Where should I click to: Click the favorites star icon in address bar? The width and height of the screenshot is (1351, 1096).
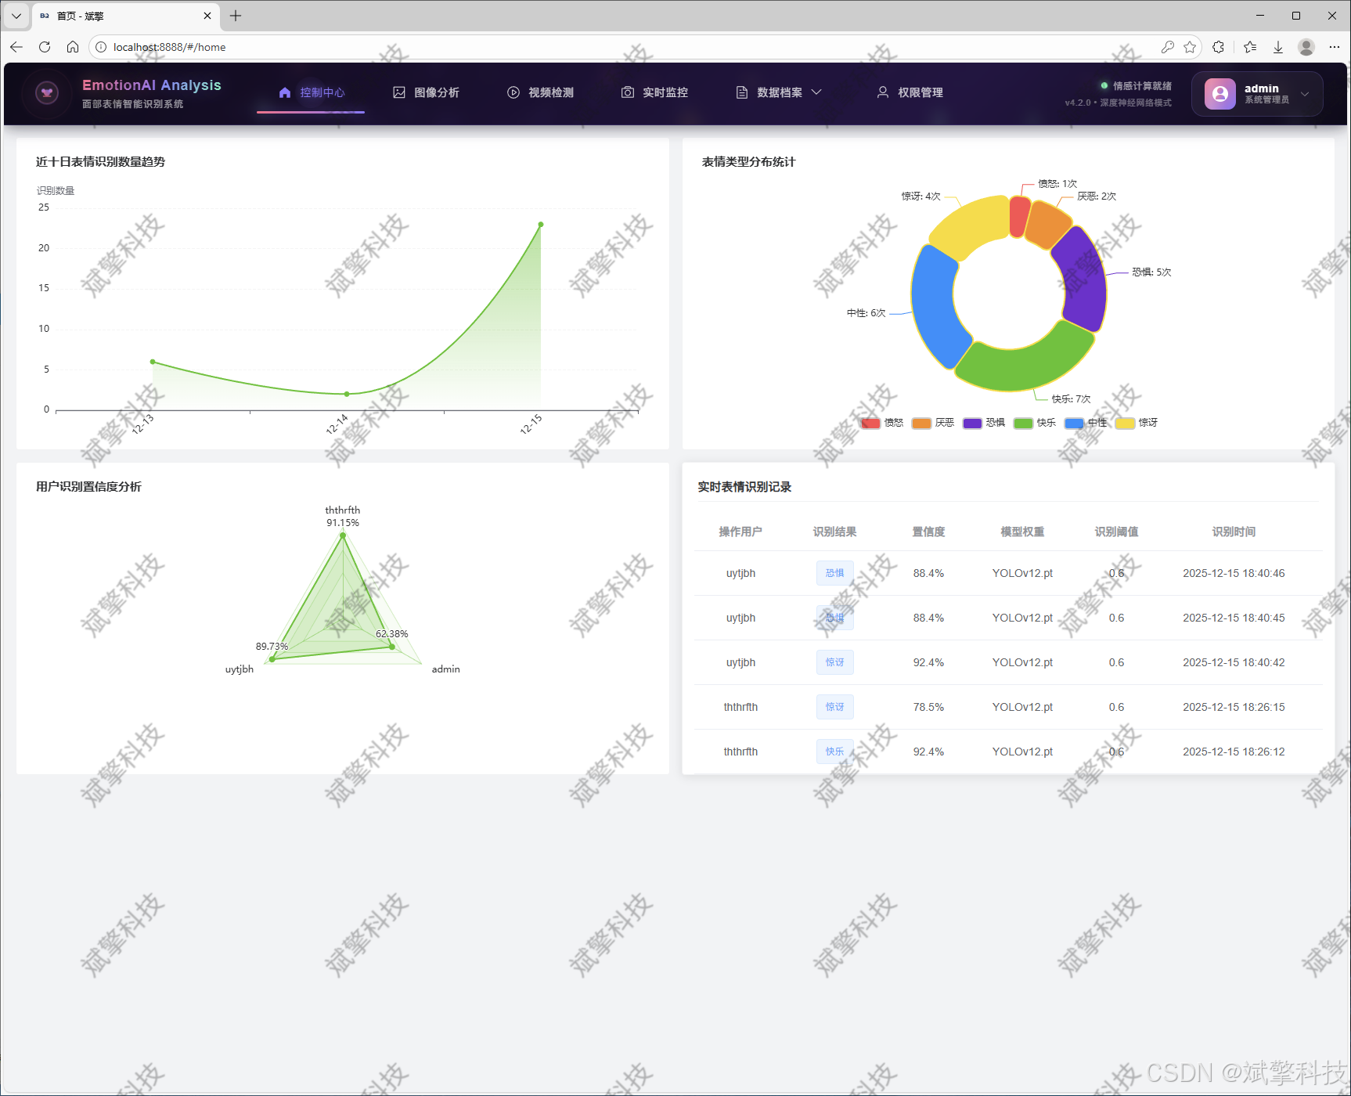tap(1190, 47)
